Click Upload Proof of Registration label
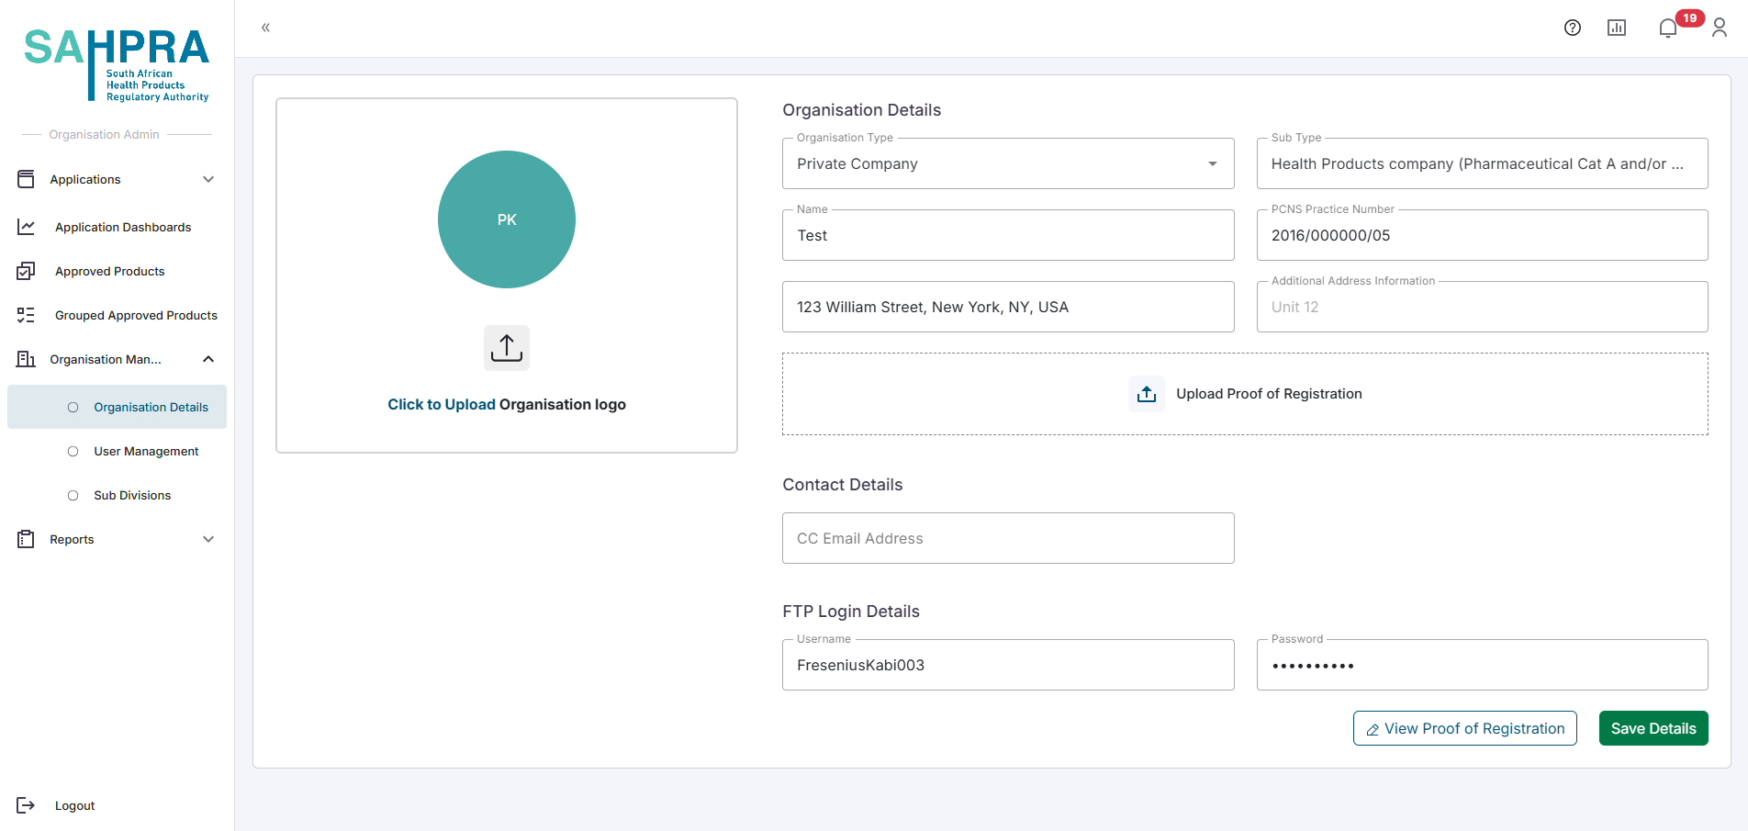This screenshot has height=831, width=1748. coord(1269,394)
